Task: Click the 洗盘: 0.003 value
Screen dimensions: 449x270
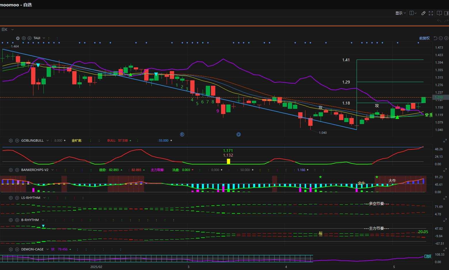Action: (x=181, y=170)
